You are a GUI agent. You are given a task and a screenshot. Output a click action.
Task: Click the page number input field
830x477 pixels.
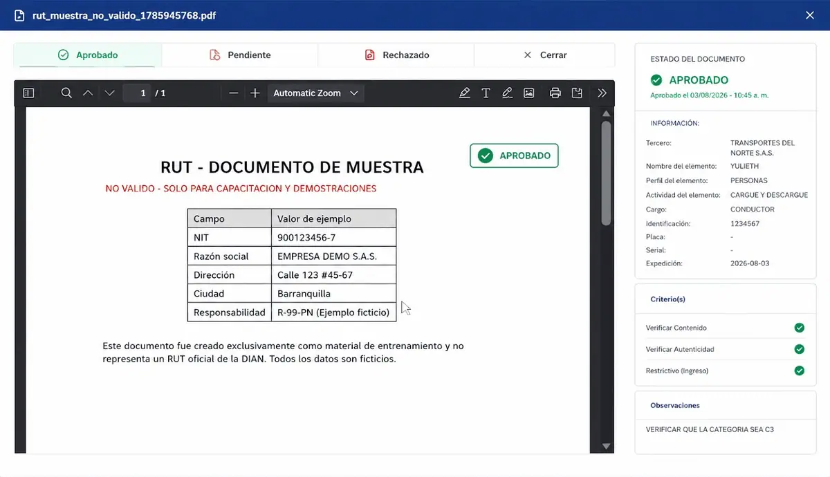(x=138, y=93)
